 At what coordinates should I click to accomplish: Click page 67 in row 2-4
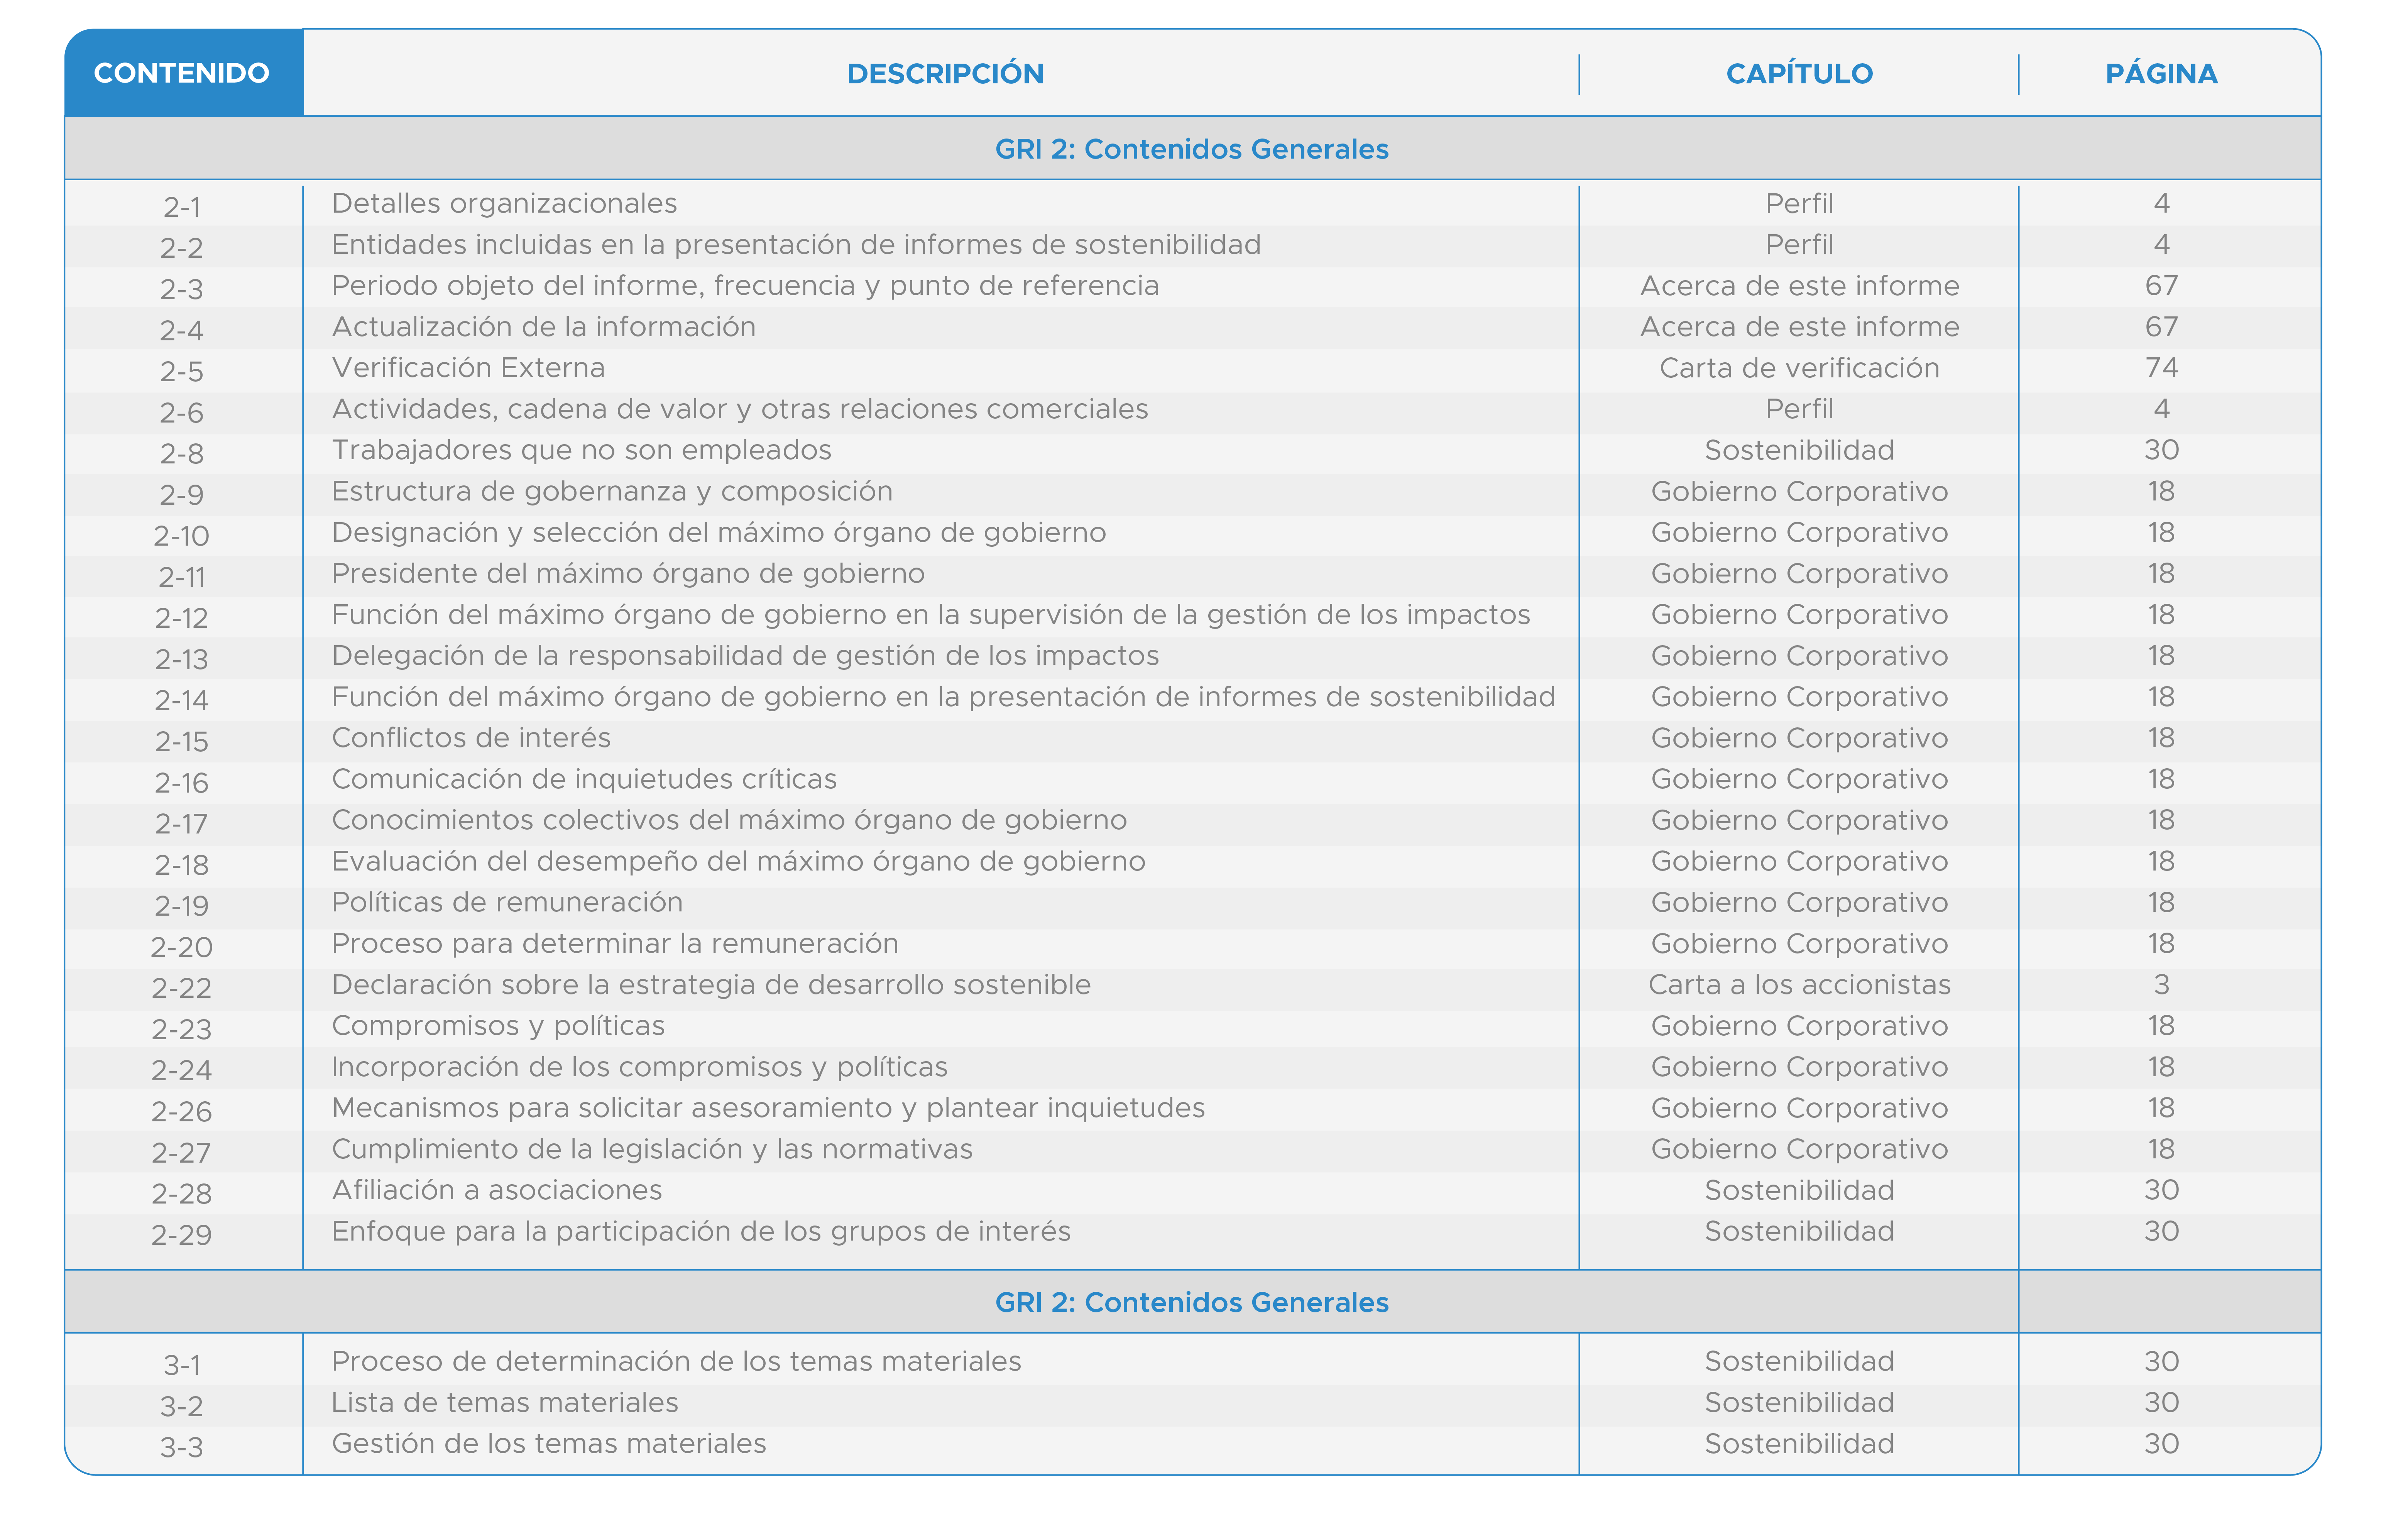(2161, 327)
